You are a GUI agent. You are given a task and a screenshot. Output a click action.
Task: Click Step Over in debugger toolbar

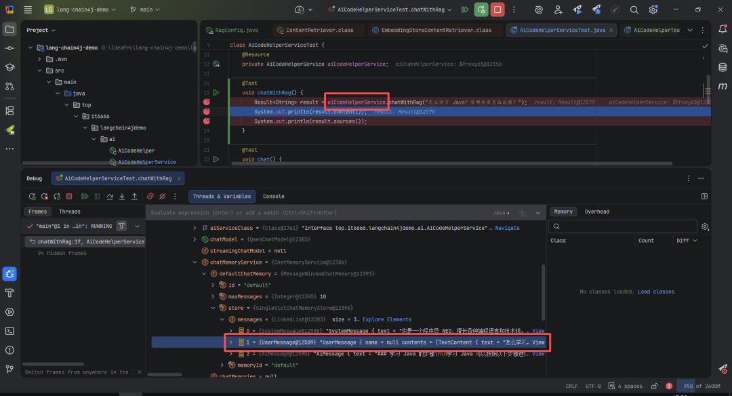(x=110, y=197)
